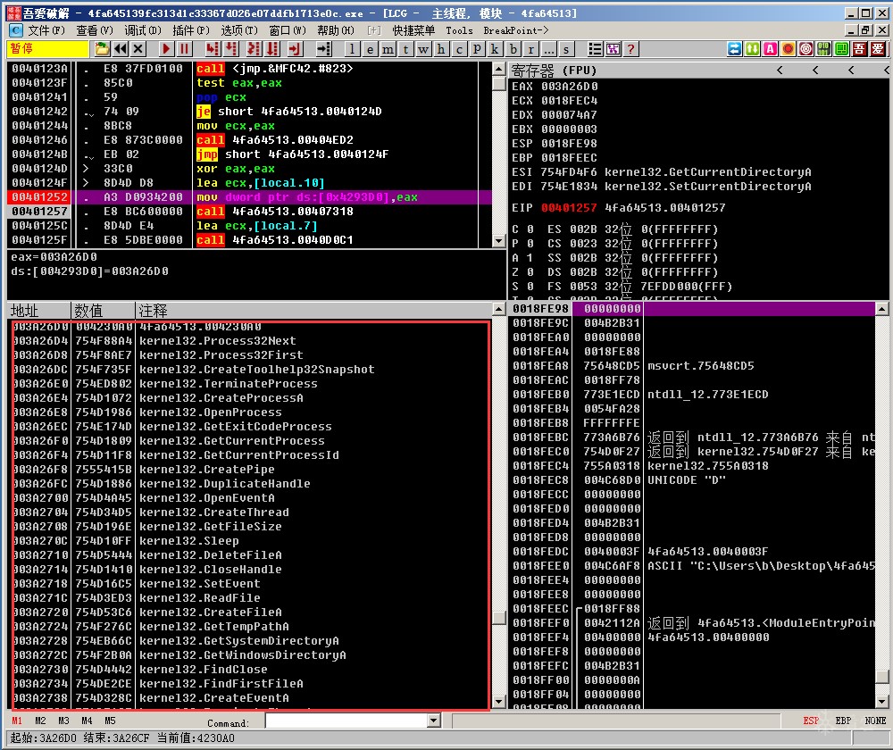Click the blue arrows plugin icon

click(x=735, y=49)
